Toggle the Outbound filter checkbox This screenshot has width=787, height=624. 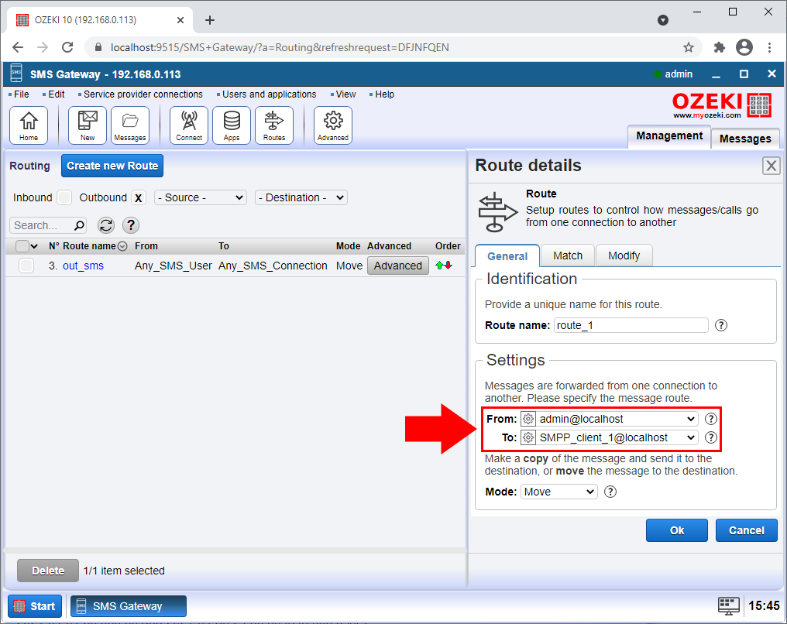coord(139,197)
